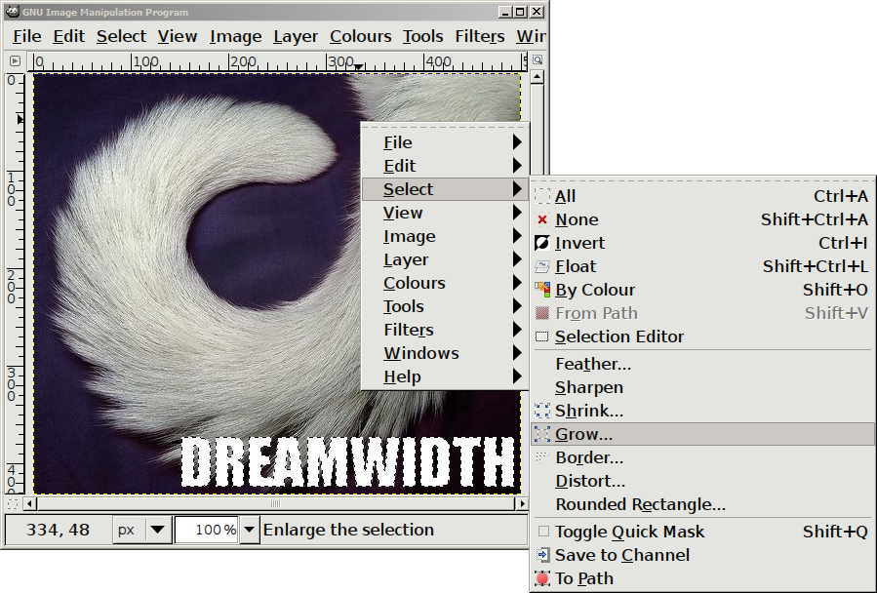Click the Shrink selection icon
The width and height of the screenshot is (877, 593).
[542, 412]
